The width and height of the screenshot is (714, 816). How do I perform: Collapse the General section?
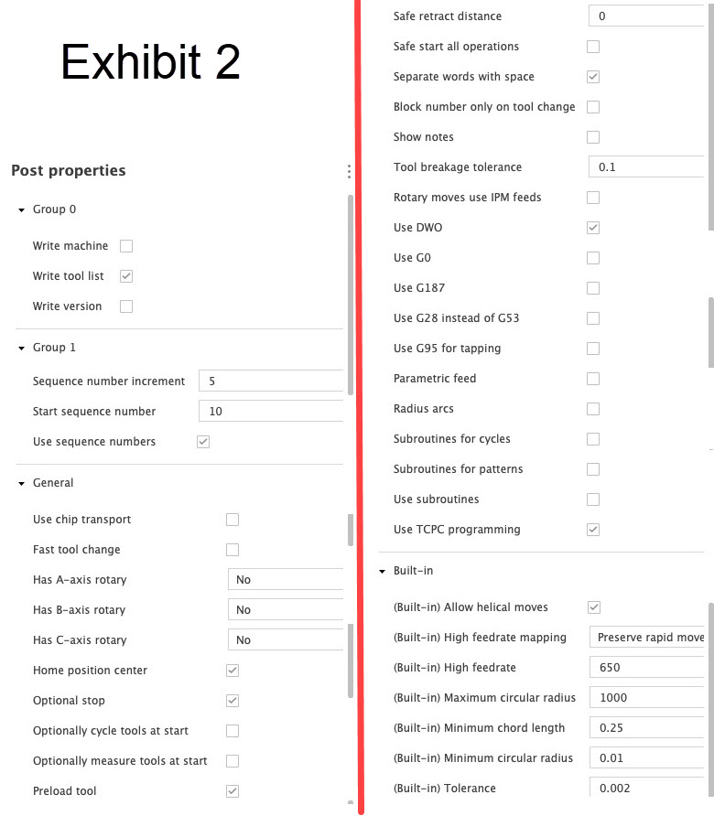21,483
